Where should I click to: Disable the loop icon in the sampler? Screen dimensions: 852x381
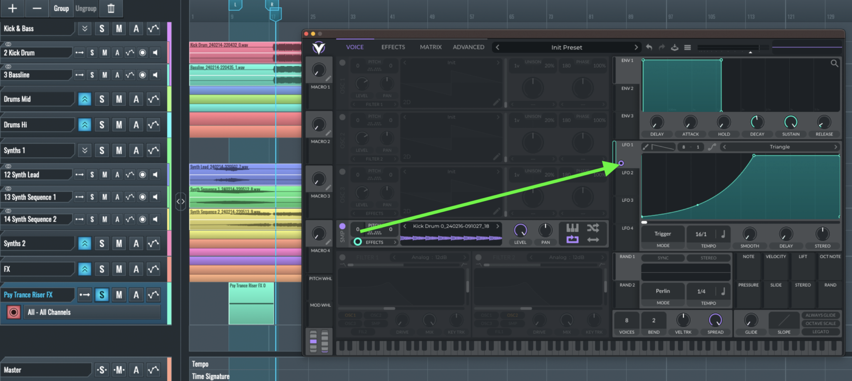[572, 240]
